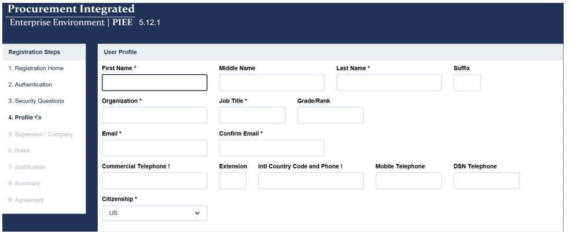Go to Registration Home step
The width and height of the screenshot is (570, 238).
36,68
